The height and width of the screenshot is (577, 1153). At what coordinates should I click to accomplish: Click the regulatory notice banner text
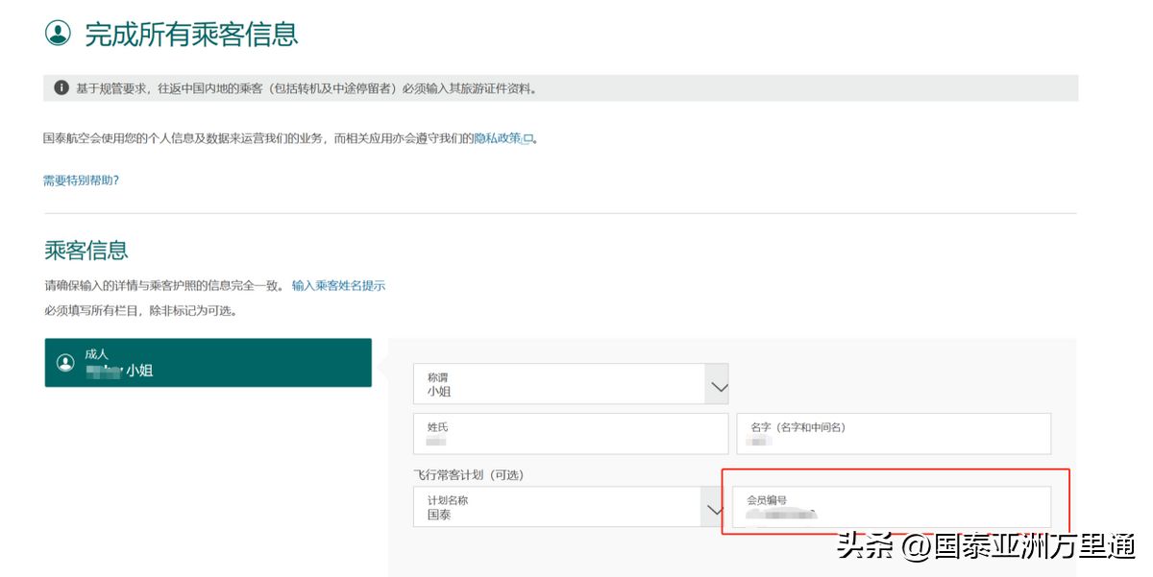click(307, 88)
